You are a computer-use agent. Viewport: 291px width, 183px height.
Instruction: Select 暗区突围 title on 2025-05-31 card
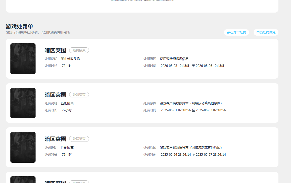click(x=55, y=95)
